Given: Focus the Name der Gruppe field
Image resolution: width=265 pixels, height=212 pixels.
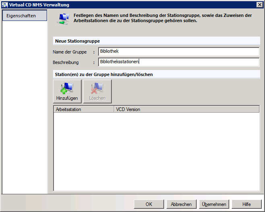Looking at the screenshot, I should (179, 51).
